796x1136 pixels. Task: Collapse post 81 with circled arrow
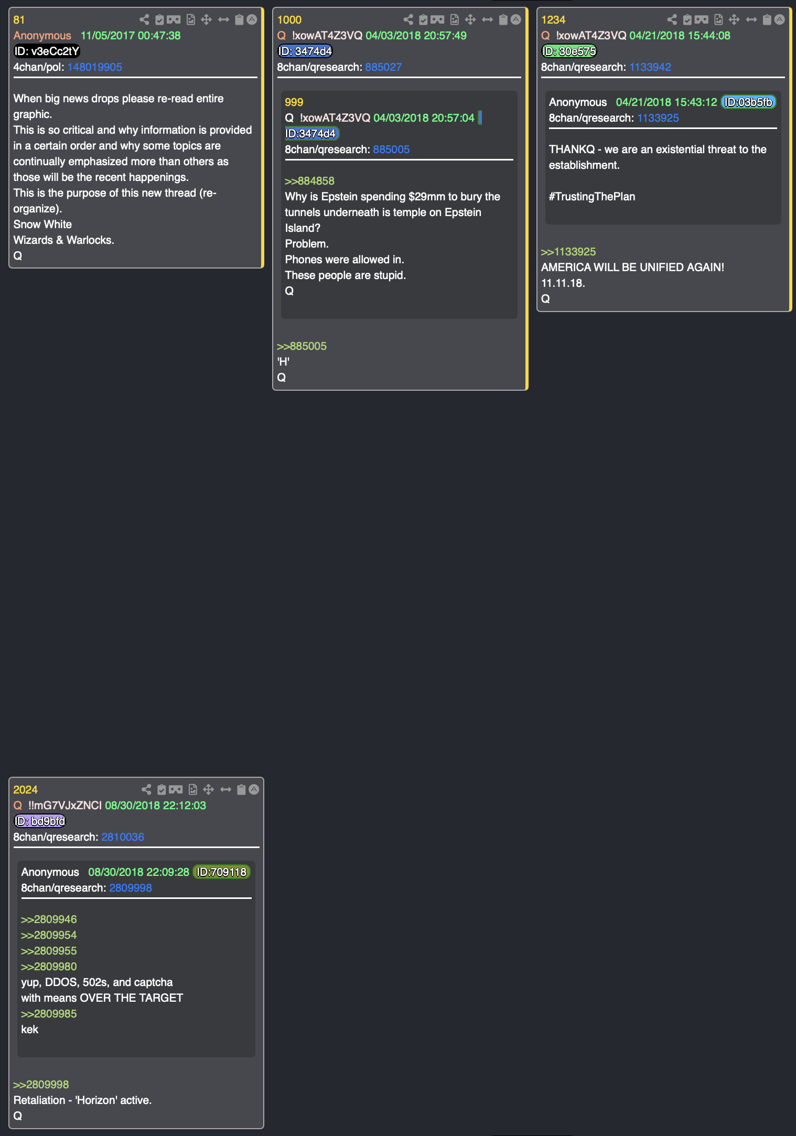252,20
